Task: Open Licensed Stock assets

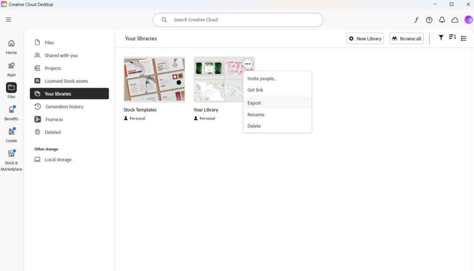Action: click(69, 81)
